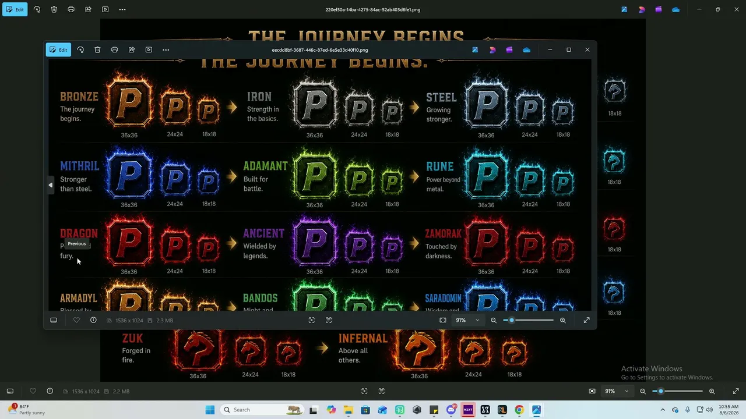
Task: Click the OneDrive cloud icon in the front window
Action: click(527, 50)
